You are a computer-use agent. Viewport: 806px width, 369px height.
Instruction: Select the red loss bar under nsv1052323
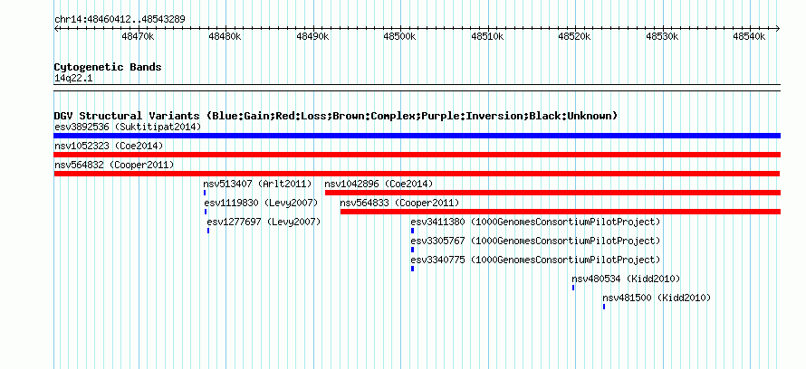pyautogui.click(x=417, y=155)
